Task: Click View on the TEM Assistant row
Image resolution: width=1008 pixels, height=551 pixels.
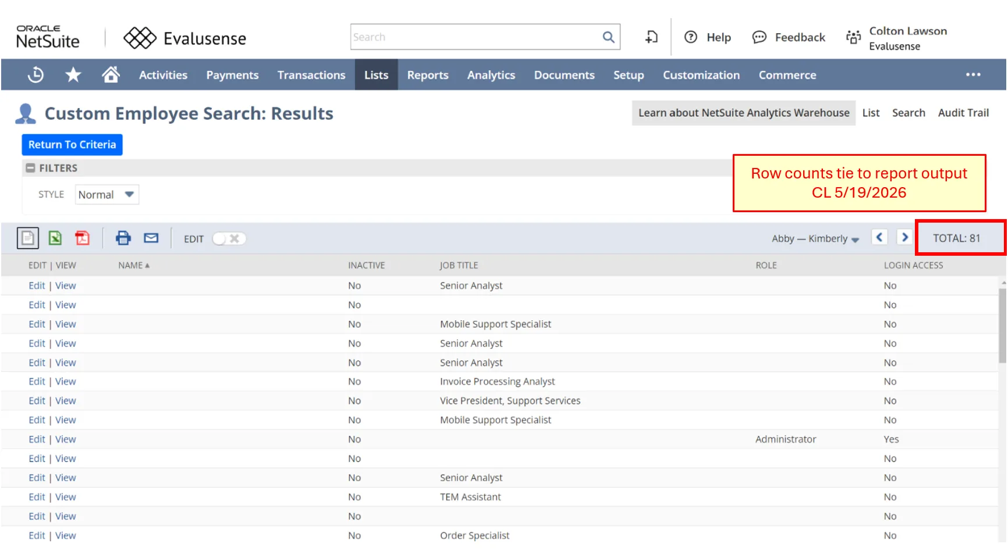Action: click(x=66, y=497)
